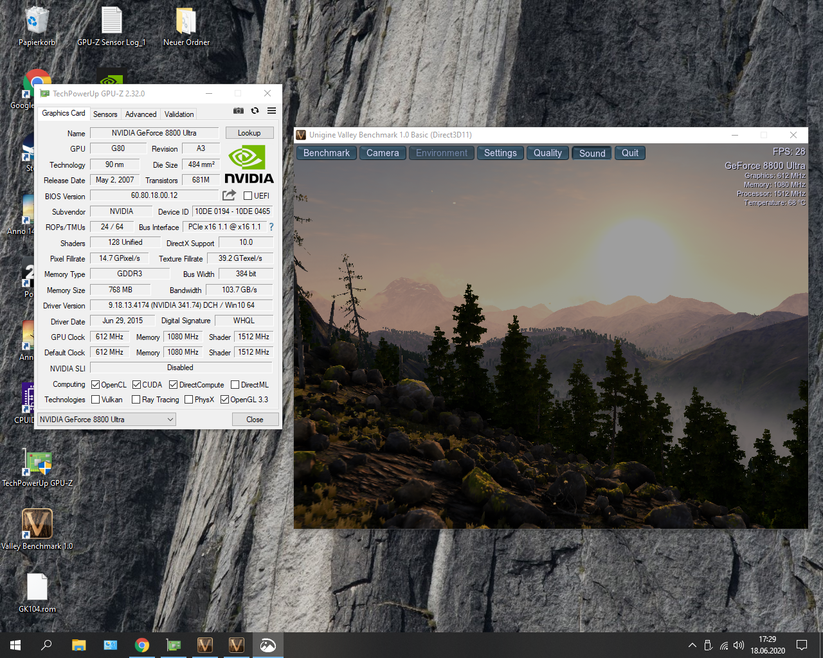Open the Valley Settings menu
This screenshot has width=823, height=658.
500,153
